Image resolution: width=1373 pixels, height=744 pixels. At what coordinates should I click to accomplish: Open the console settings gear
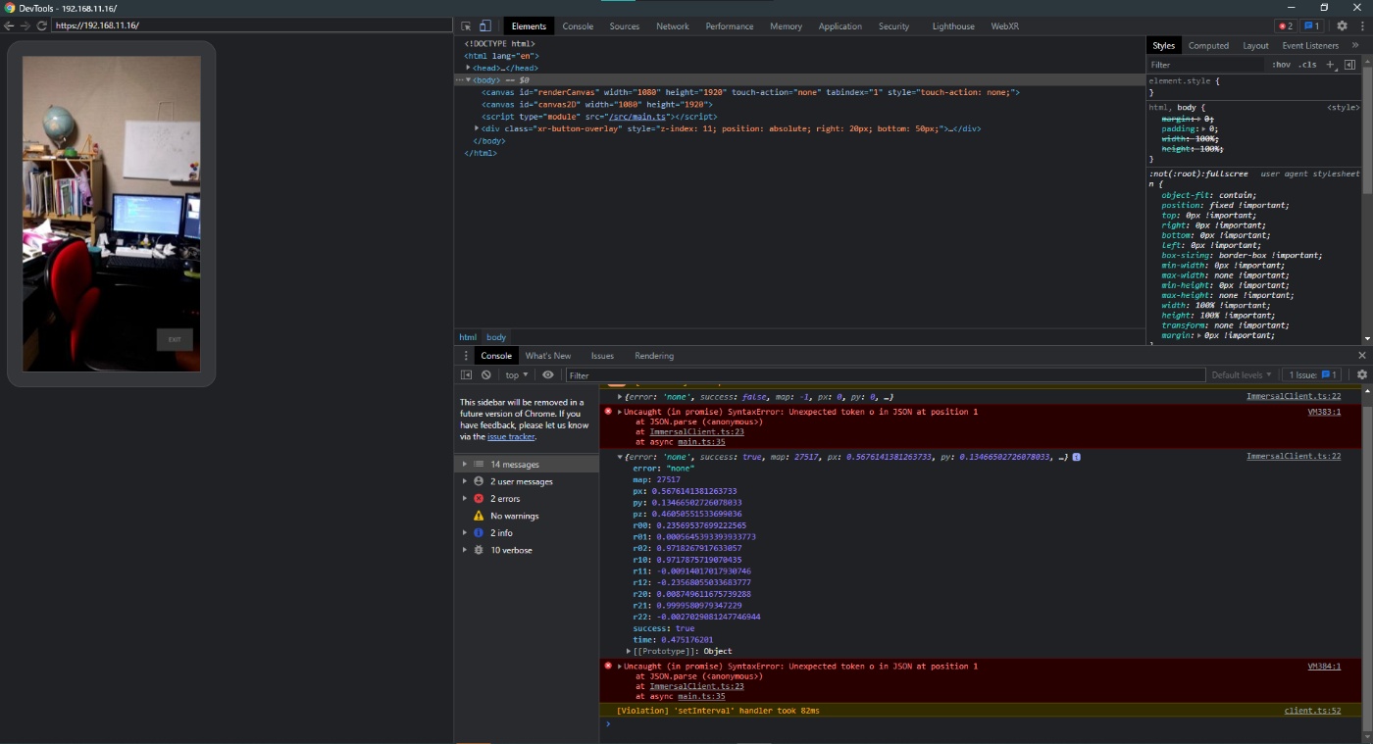(x=1361, y=374)
